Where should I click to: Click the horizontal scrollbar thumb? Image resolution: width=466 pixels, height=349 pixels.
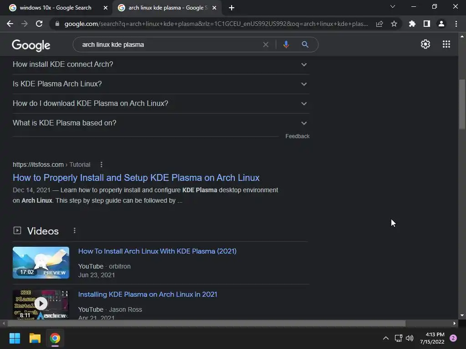(x=207, y=323)
